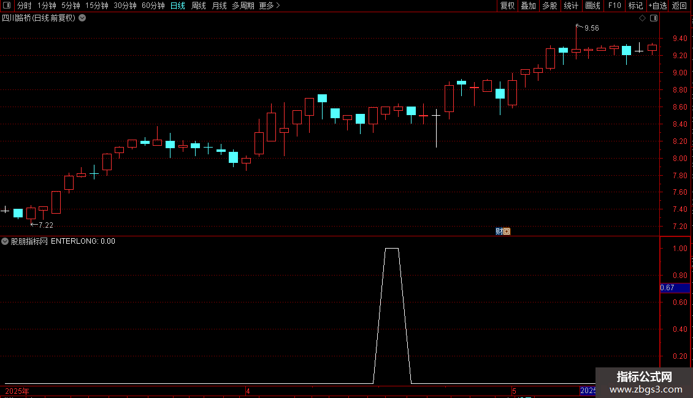This screenshot has height=398, width=693.
Task: Click the 2025年 date axis label
Action: (x=17, y=391)
